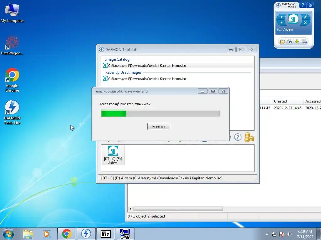Click the horizontal scrollbar thumb in background window
The image size is (321, 240).
178,209
